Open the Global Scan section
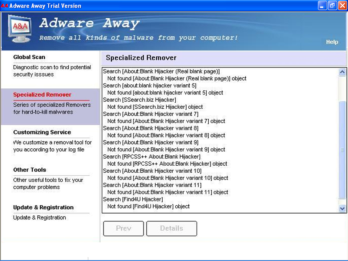This screenshot has height=261, width=348. coord(29,57)
